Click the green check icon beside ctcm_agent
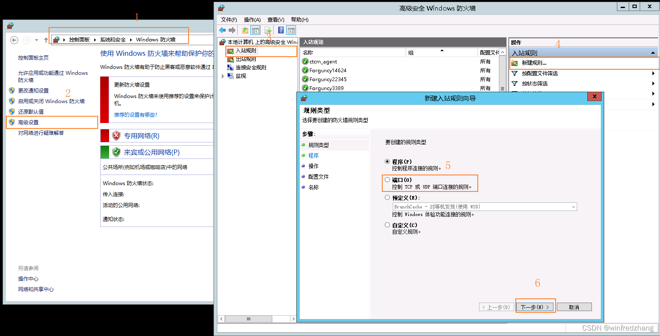The width and height of the screenshot is (660, 336). pyautogui.click(x=305, y=61)
